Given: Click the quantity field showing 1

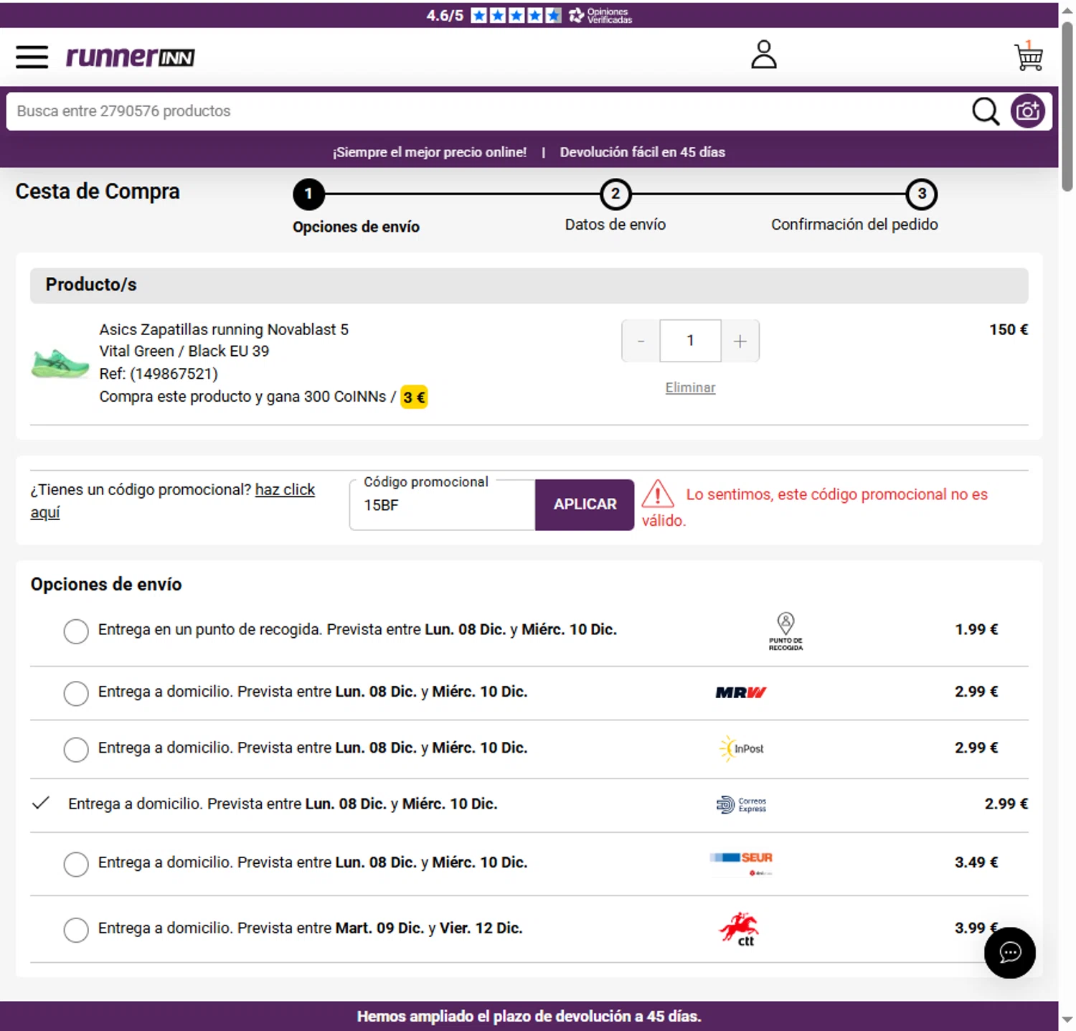Looking at the screenshot, I should click(x=690, y=341).
